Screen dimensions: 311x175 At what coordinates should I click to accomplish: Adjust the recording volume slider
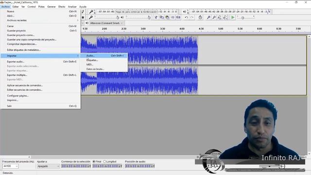106,17
